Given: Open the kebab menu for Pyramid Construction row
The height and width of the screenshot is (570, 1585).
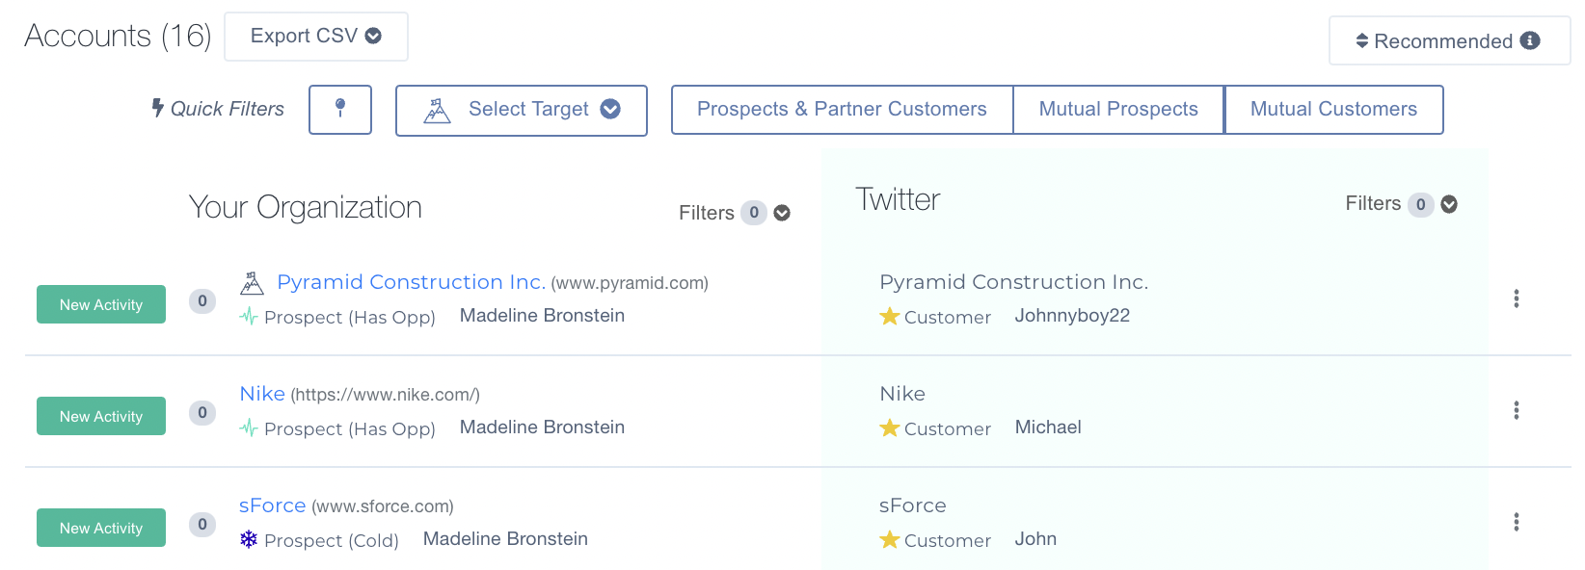Looking at the screenshot, I should pyautogui.click(x=1516, y=298).
